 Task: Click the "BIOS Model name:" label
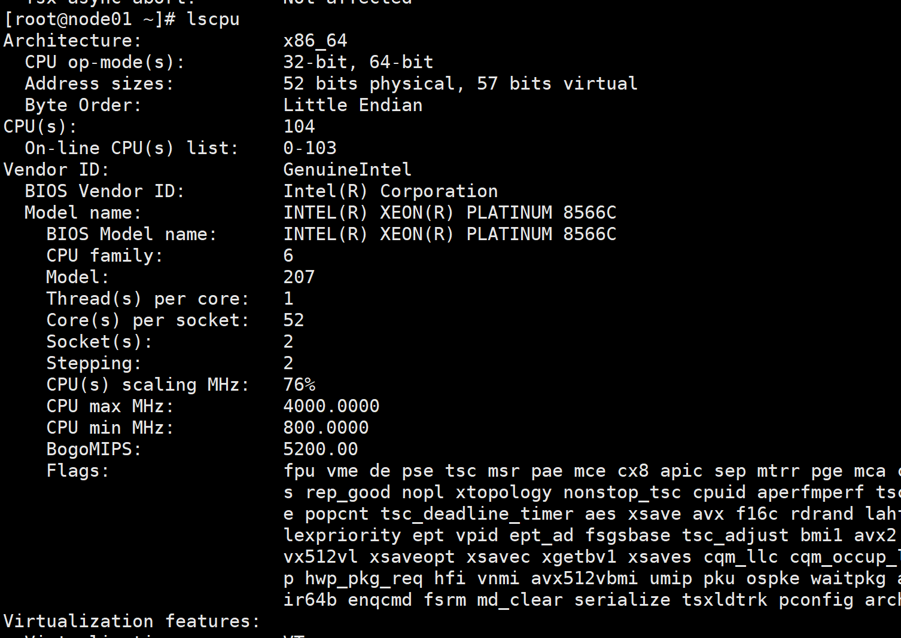(x=131, y=234)
